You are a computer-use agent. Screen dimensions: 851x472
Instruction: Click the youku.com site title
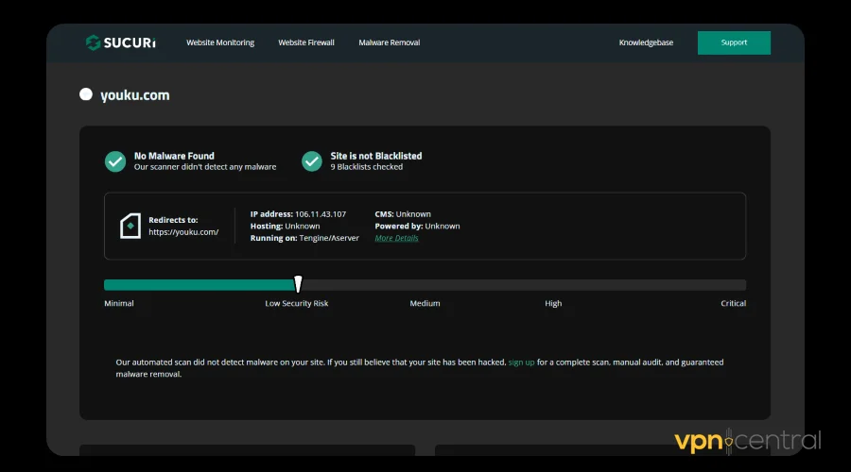(x=135, y=94)
